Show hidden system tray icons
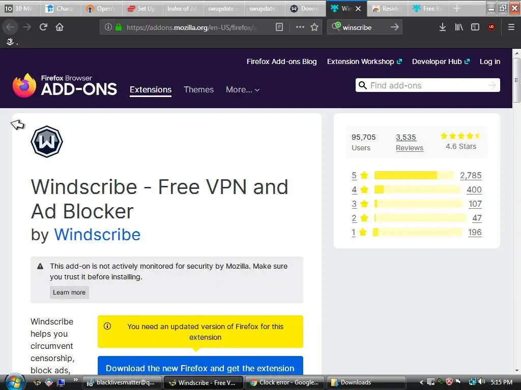 pos(421,382)
